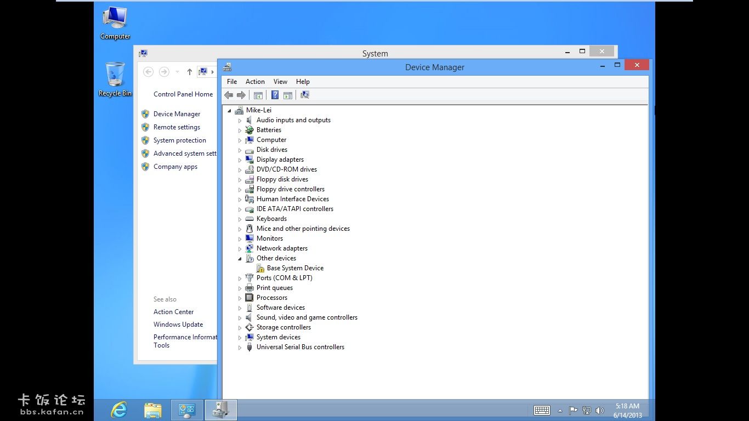This screenshot has width=749, height=421.
Task: Open Remote settings link
Action: [177, 127]
